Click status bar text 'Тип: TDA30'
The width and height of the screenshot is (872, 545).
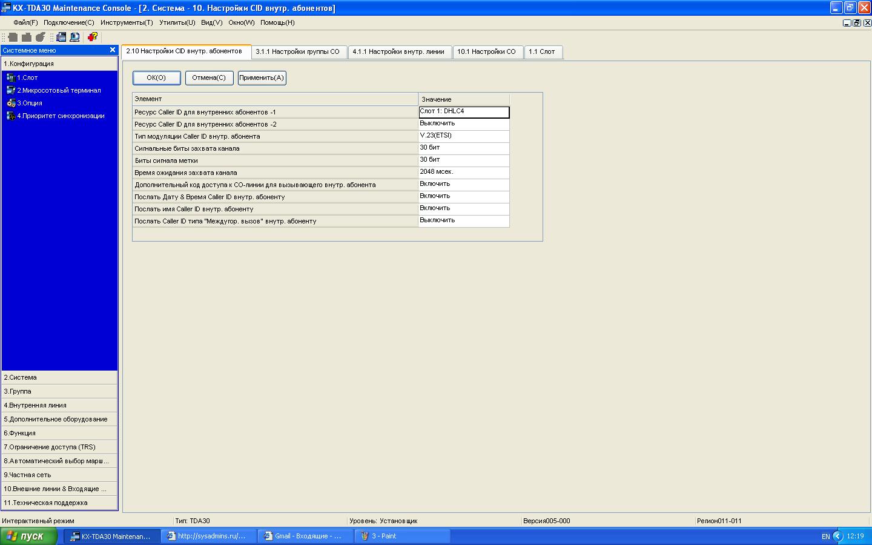pos(193,521)
